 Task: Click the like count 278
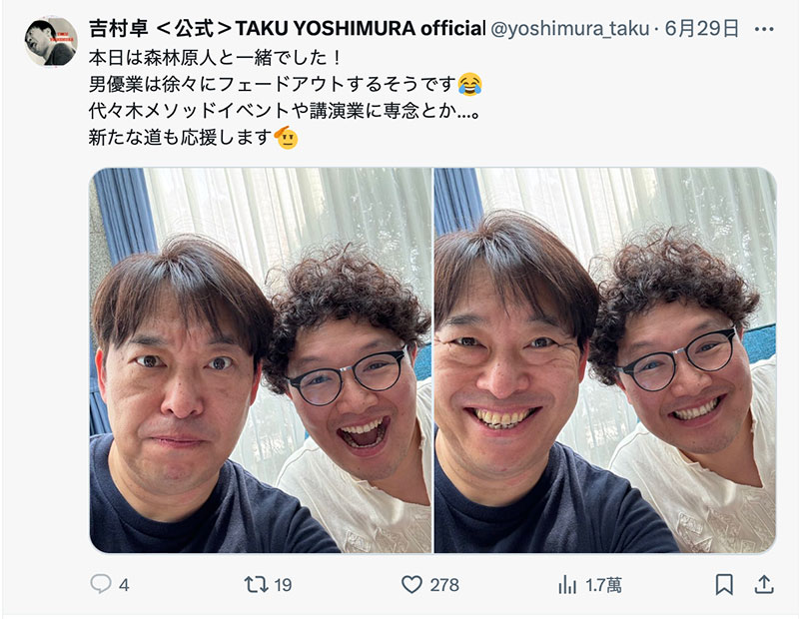tap(444, 585)
